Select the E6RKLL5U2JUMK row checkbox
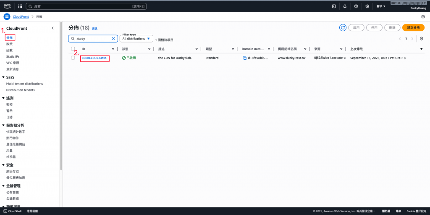430x215 pixels. tap(73, 58)
